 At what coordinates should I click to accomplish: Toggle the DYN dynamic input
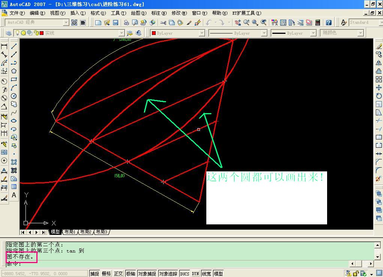click(x=195, y=274)
